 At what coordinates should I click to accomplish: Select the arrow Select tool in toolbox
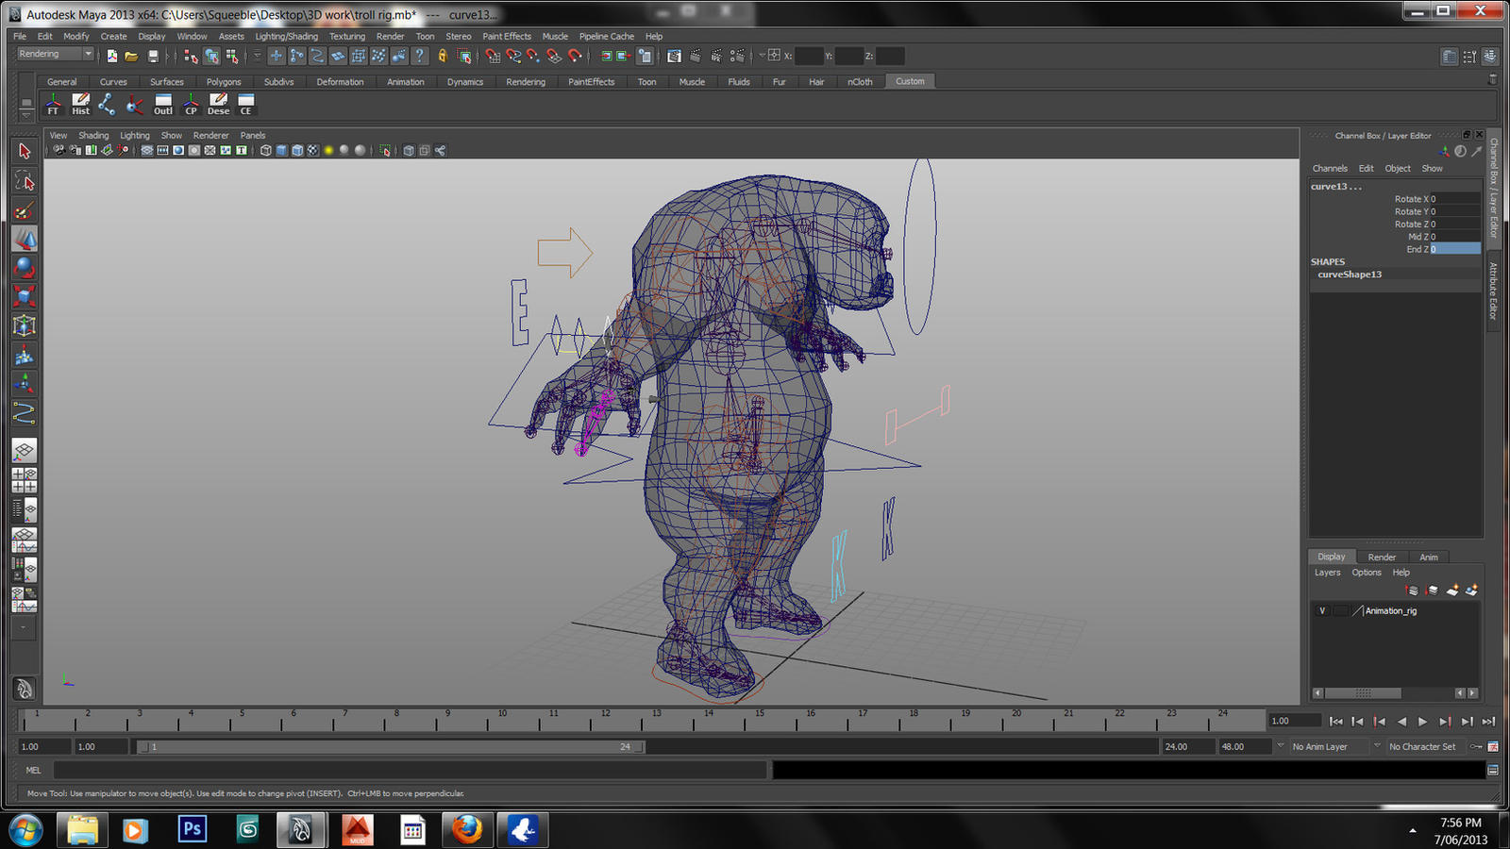(x=25, y=151)
